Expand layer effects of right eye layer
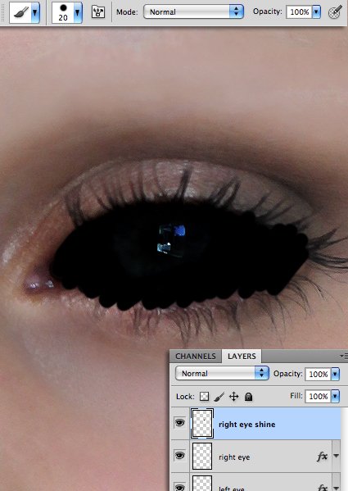 (x=336, y=456)
